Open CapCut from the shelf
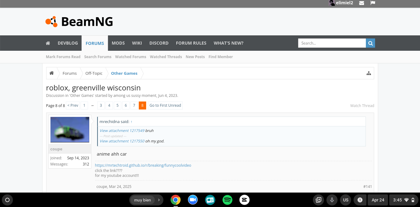This screenshot has height=207, width=420. point(245,200)
